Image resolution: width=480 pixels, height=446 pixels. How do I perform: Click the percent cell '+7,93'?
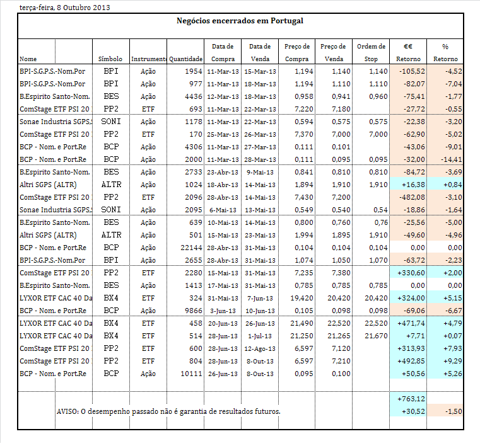tap(453, 348)
